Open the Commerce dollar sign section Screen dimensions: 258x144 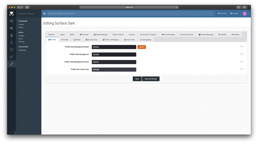point(11,42)
